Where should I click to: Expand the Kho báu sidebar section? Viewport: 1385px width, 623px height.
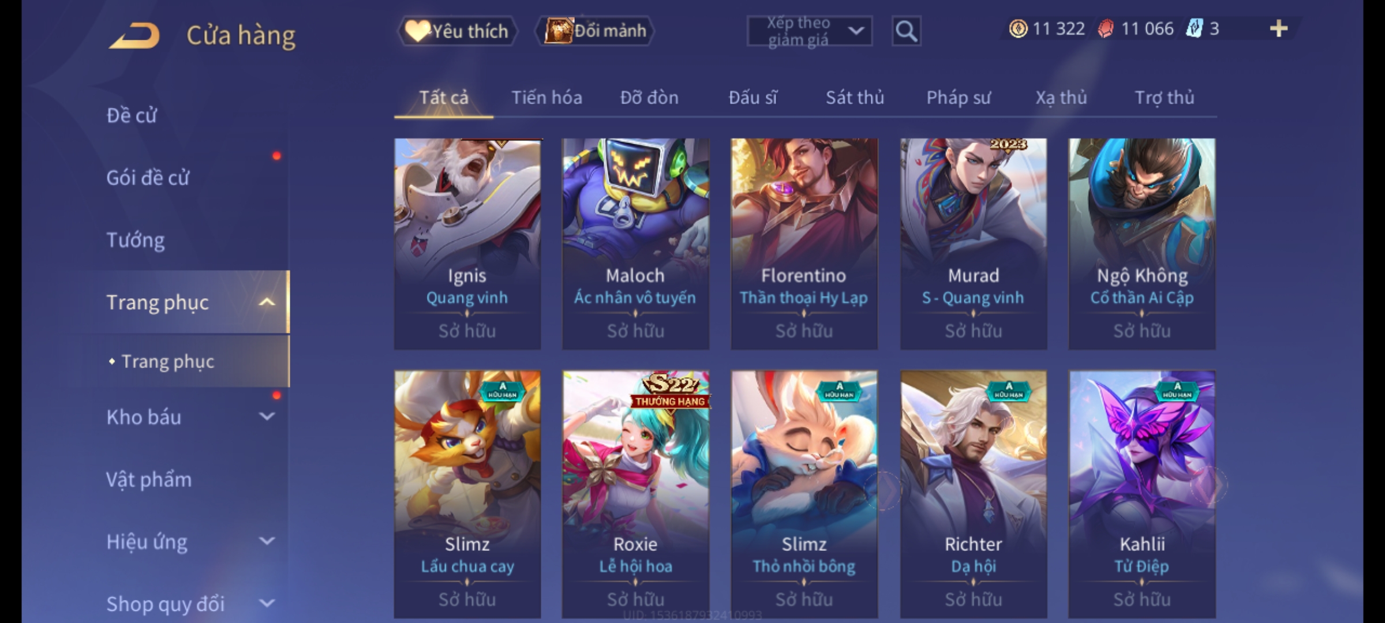pyautogui.click(x=267, y=416)
